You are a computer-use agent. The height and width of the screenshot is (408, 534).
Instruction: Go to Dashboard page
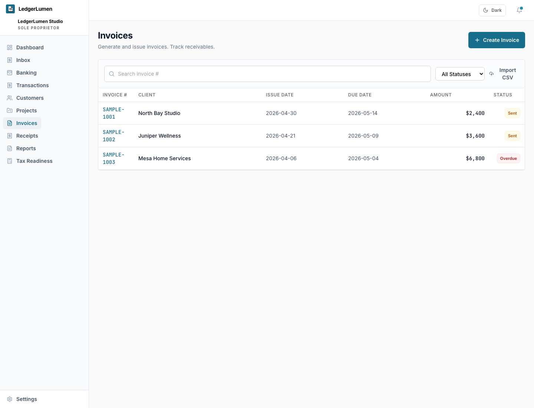click(x=25, y=47)
